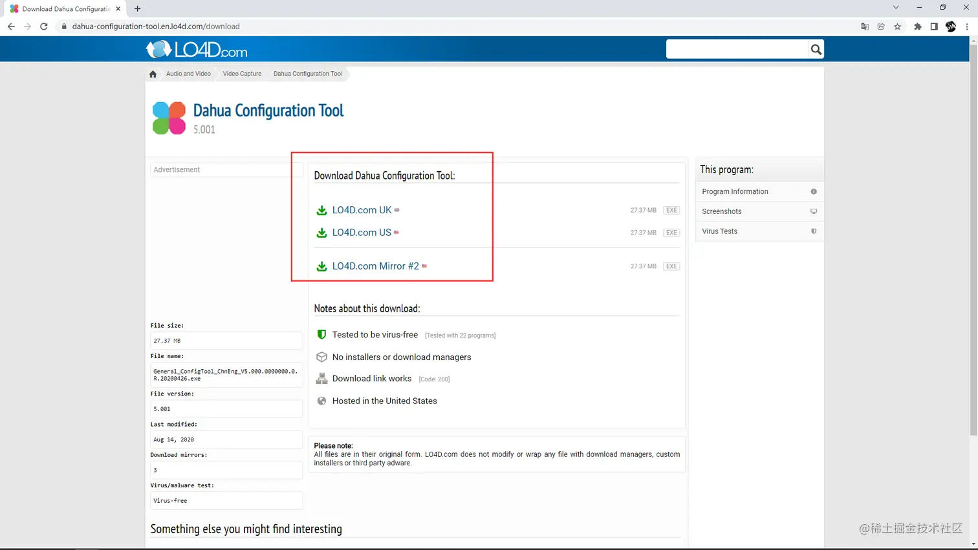The width and height of the screenshot is (978, 550).
Task: Click the LO4D.com site logo
Action: click(x=197, y=49)
